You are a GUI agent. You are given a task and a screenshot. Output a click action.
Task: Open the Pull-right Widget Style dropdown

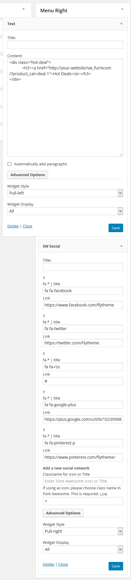(83, 531)
